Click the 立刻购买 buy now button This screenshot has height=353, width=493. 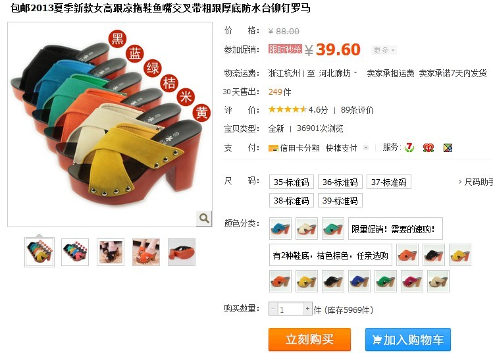309,339
